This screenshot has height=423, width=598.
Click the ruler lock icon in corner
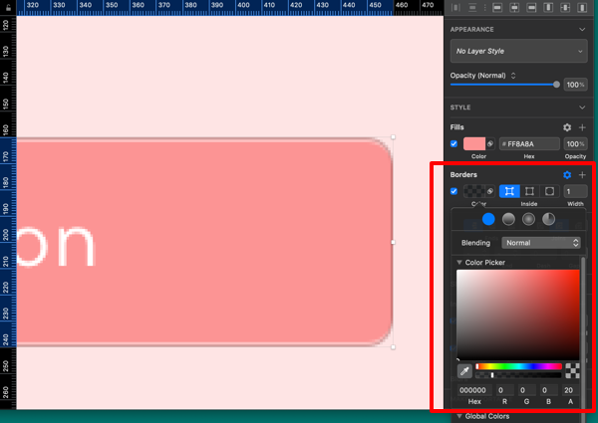[x=8, y=7]
